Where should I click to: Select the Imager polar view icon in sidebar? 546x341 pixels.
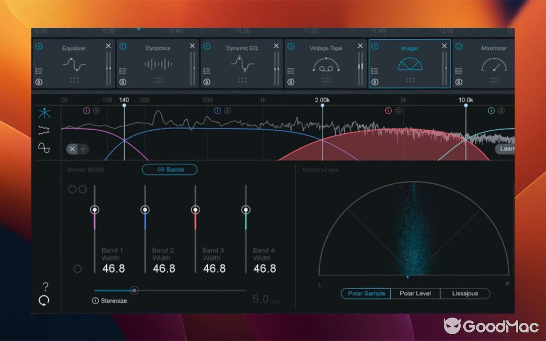point(45,112)
